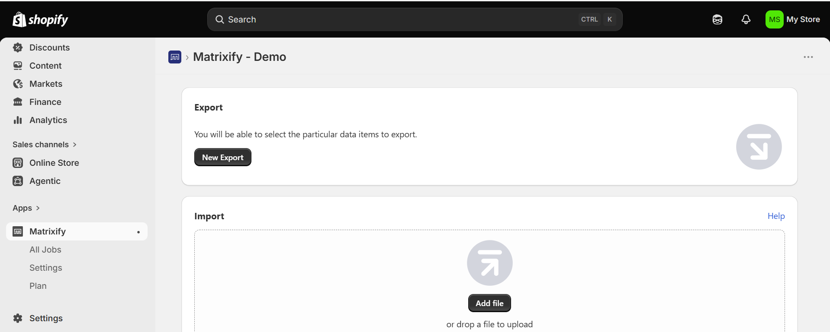Open Online Store channel
The width and height of the screenshot is (830, 332).
(54, 163)
